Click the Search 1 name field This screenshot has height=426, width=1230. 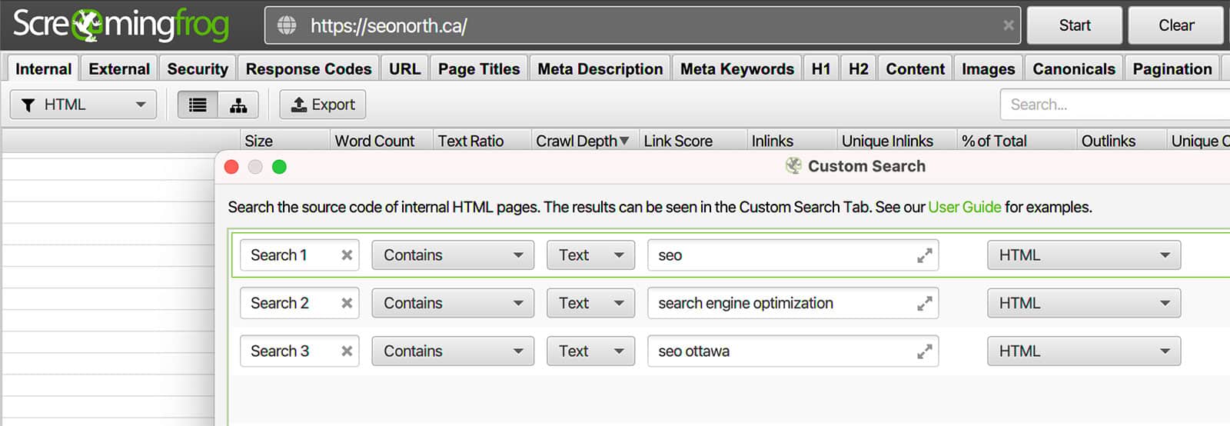[x=299, y=255]
